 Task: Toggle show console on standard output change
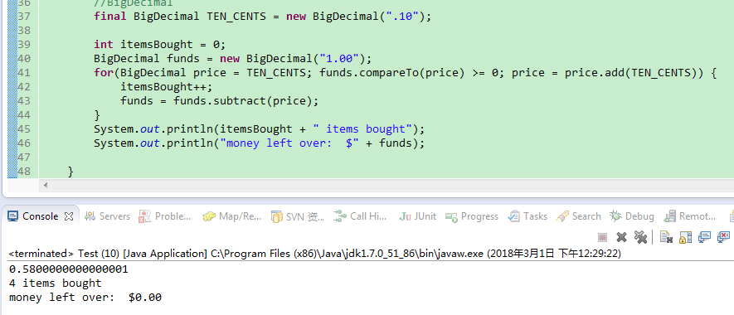(x=704, y=237)
